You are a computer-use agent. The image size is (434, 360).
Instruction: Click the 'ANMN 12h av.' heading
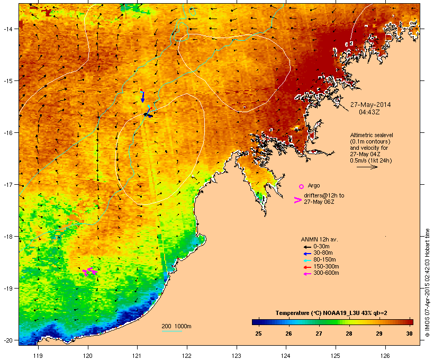tap(319, 239)
